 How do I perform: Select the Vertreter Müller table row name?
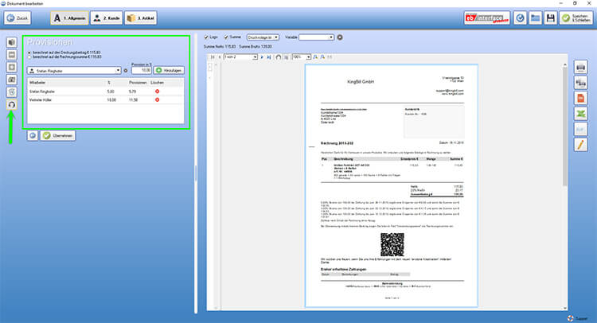41,99
